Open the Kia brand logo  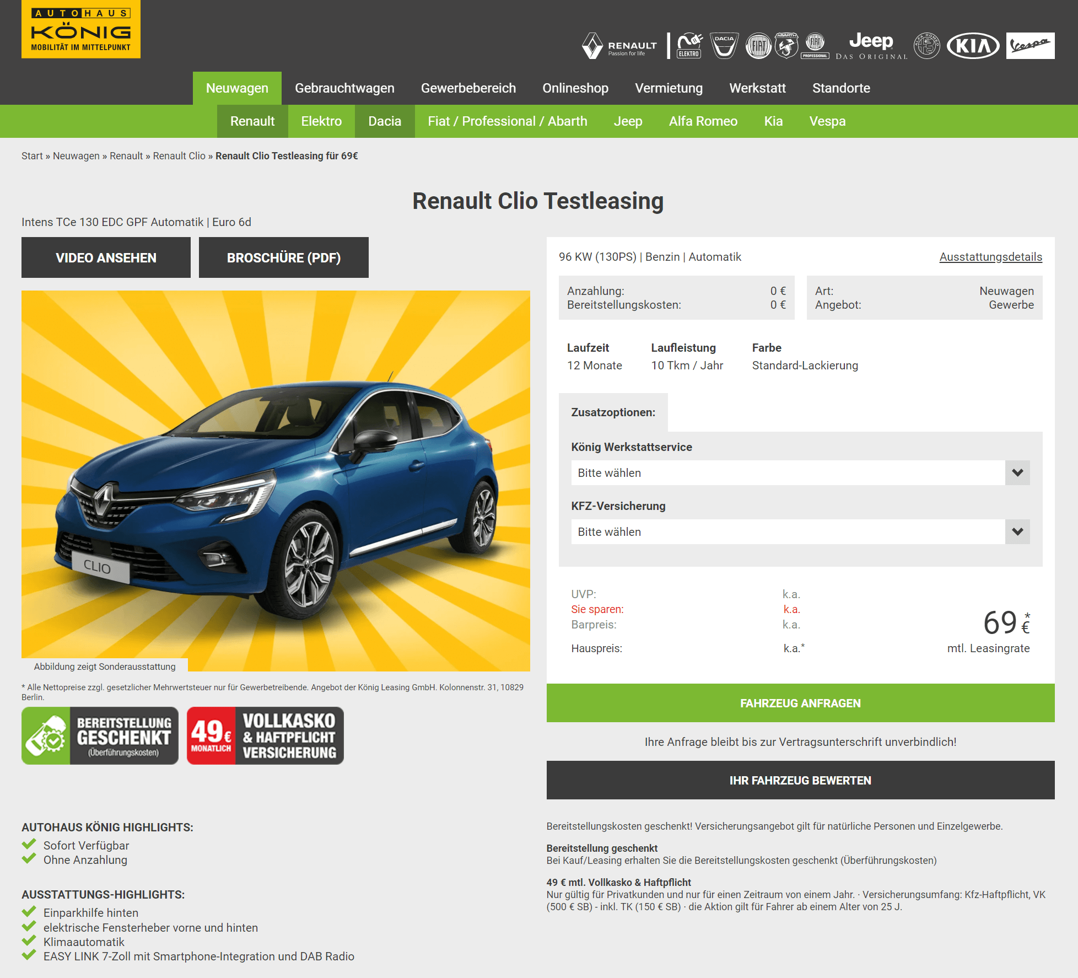(973, 46)
